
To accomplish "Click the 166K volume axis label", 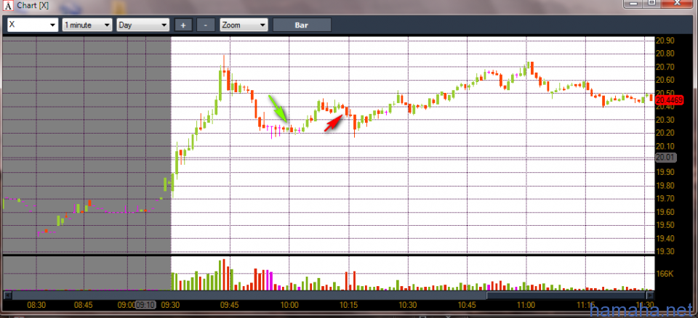I will point(665,274).
